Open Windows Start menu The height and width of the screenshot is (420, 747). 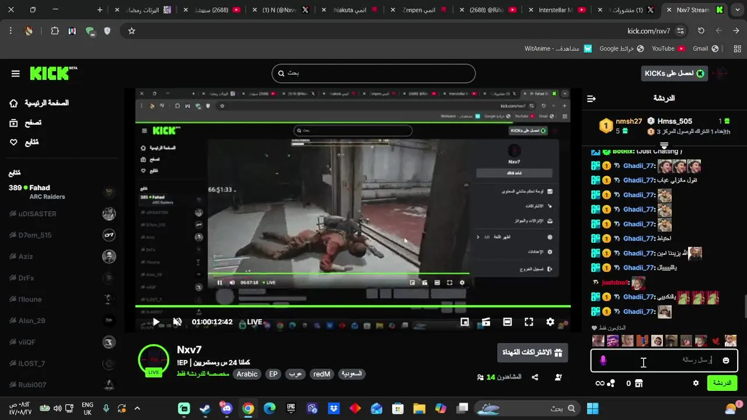pos(592,408)
